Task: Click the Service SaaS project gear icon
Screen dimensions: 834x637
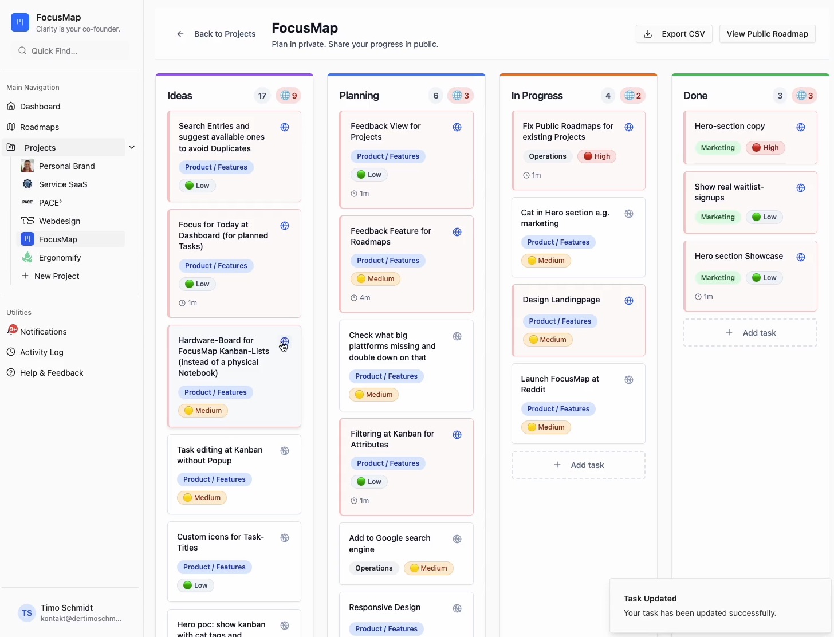Action: tap(27, 184)
